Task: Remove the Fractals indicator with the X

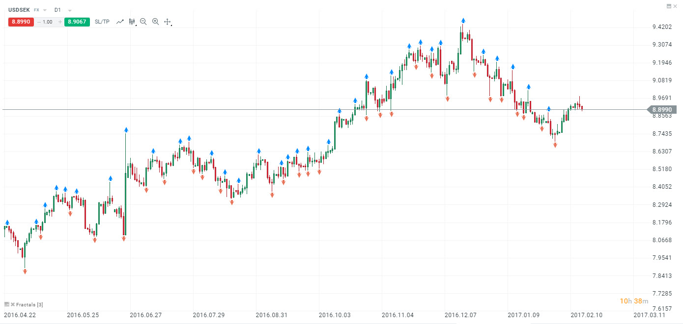Action: tap(12, 304)
